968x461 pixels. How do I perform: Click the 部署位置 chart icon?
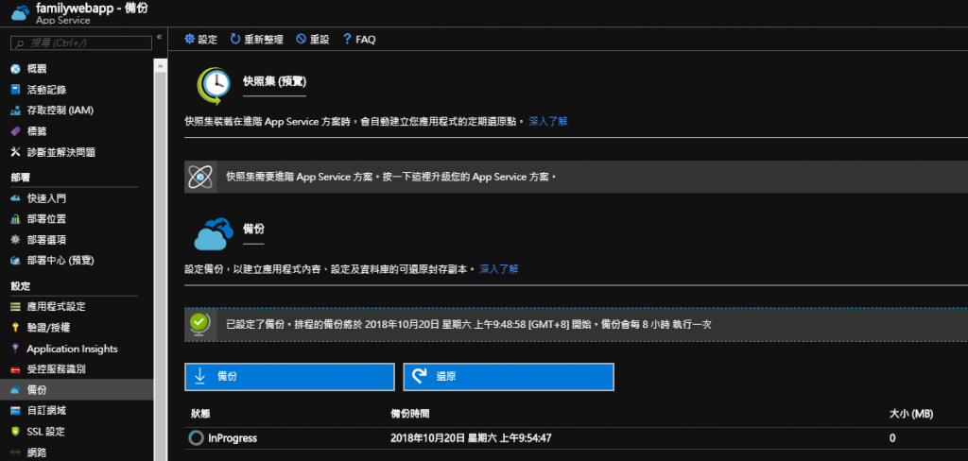point(15,219)
